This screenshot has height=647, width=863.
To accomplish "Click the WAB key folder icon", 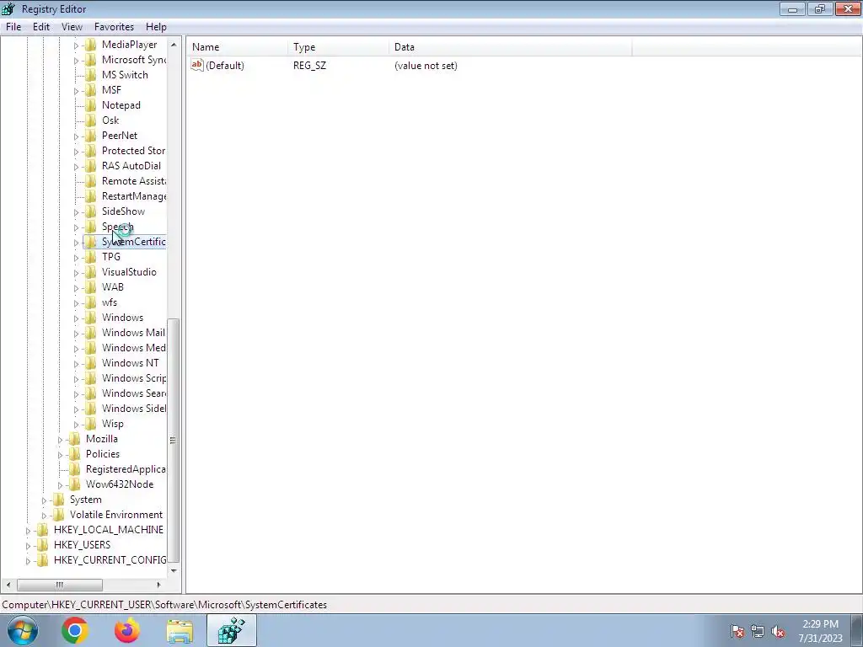I will (x=91, y=287).
